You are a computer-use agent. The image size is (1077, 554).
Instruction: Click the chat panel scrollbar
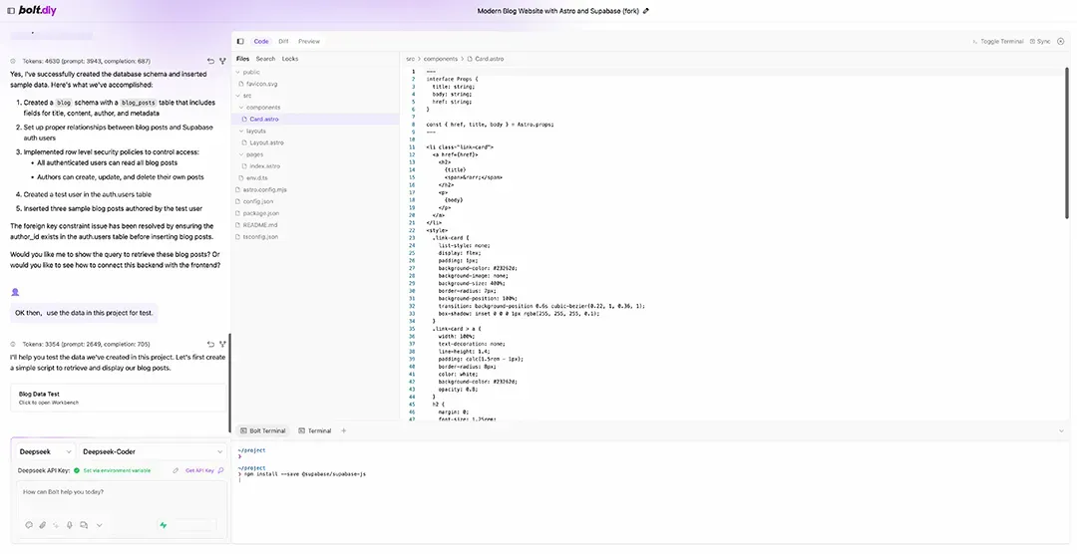(230, 383)
